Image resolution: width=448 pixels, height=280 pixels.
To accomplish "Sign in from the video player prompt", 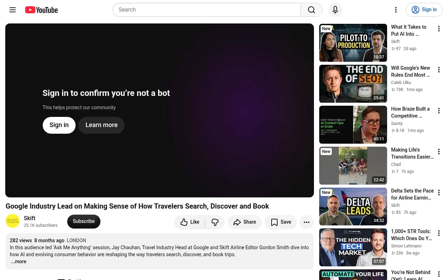I will coord(59,125).
